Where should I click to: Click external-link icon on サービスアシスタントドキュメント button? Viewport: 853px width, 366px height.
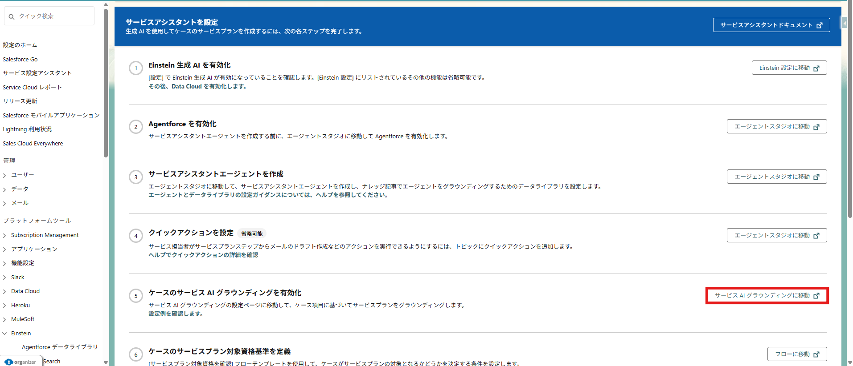(x=819, y=25)
